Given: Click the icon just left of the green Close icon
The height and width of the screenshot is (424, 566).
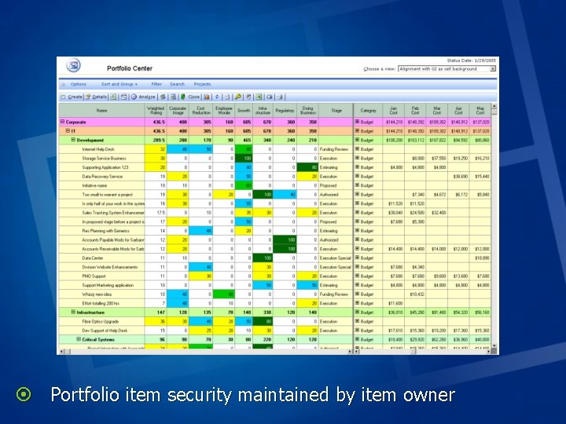Looking at the screenshot, I should (173, 97).
